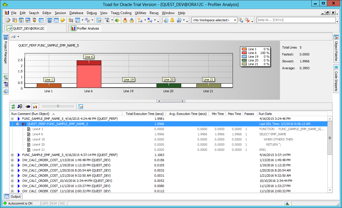Click the save workspace icon
Screen dimensions: 342x208
click(241, 20)
